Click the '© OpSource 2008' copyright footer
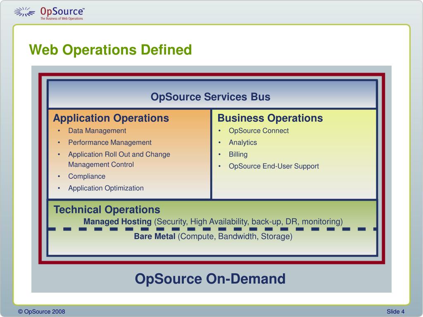Viewport: 423px width, 317px height. click(x=42, y=312)
